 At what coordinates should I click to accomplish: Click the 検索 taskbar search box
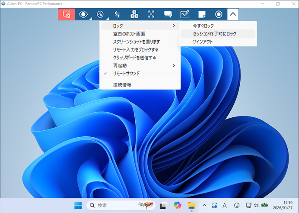121,205
